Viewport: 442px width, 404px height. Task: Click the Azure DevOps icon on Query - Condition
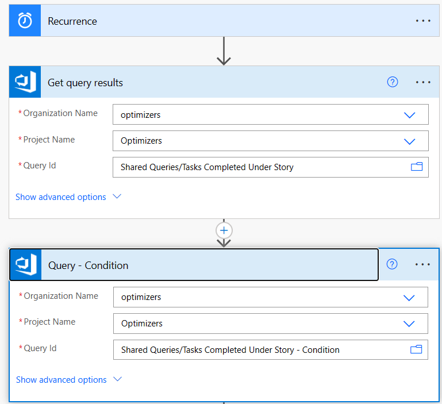[25, 265]
